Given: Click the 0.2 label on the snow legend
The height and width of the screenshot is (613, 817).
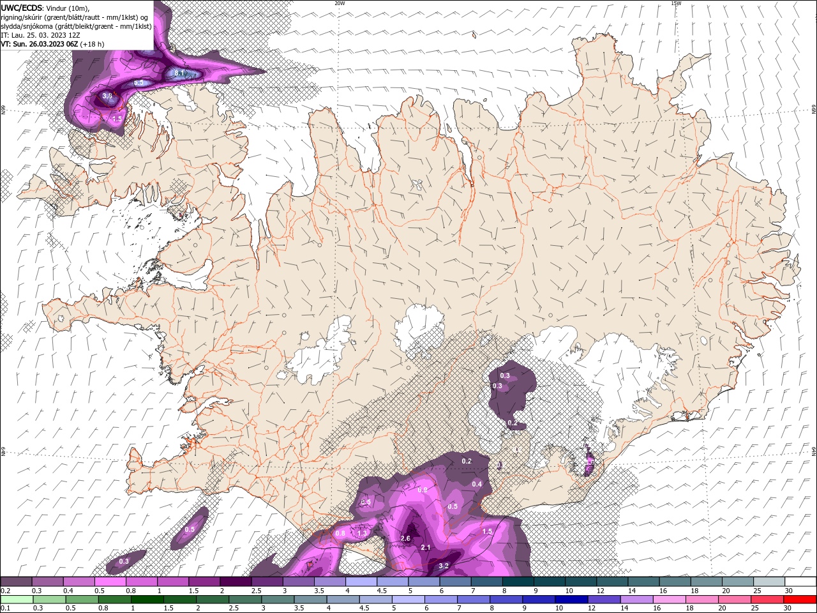Looking at the screenshot, I should tap(4, 591).
